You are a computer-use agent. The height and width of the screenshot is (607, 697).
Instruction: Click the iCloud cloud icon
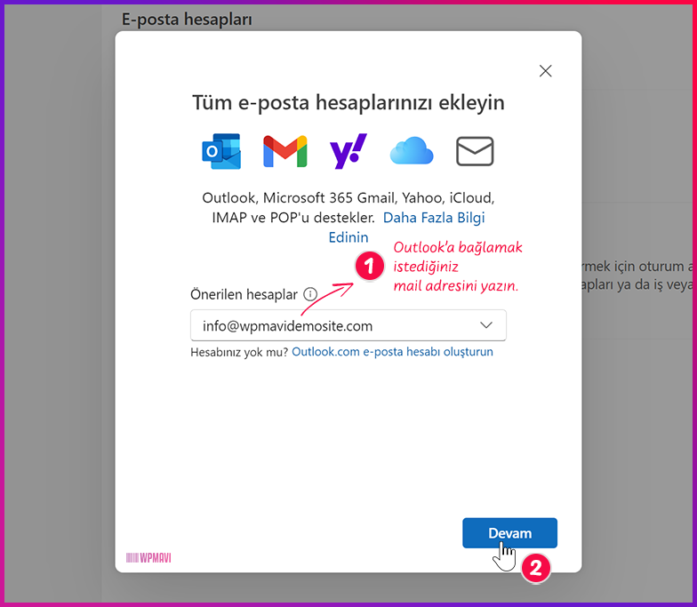(412, 151)
